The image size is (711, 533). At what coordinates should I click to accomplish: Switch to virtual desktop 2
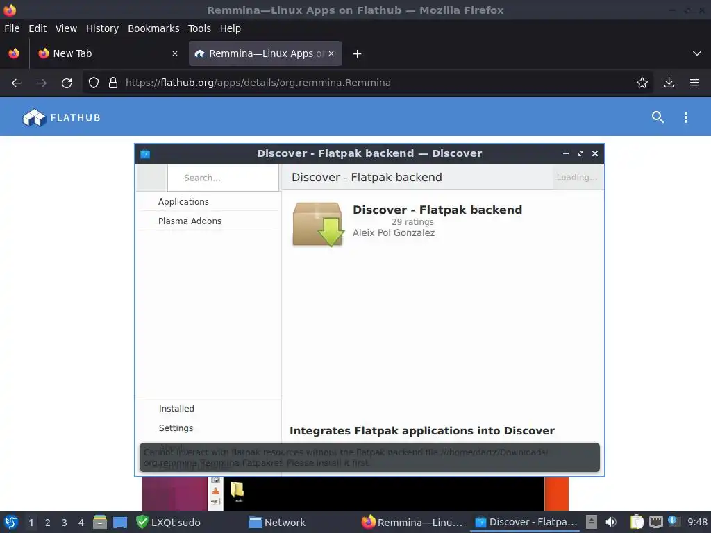(x=47, y=523)
